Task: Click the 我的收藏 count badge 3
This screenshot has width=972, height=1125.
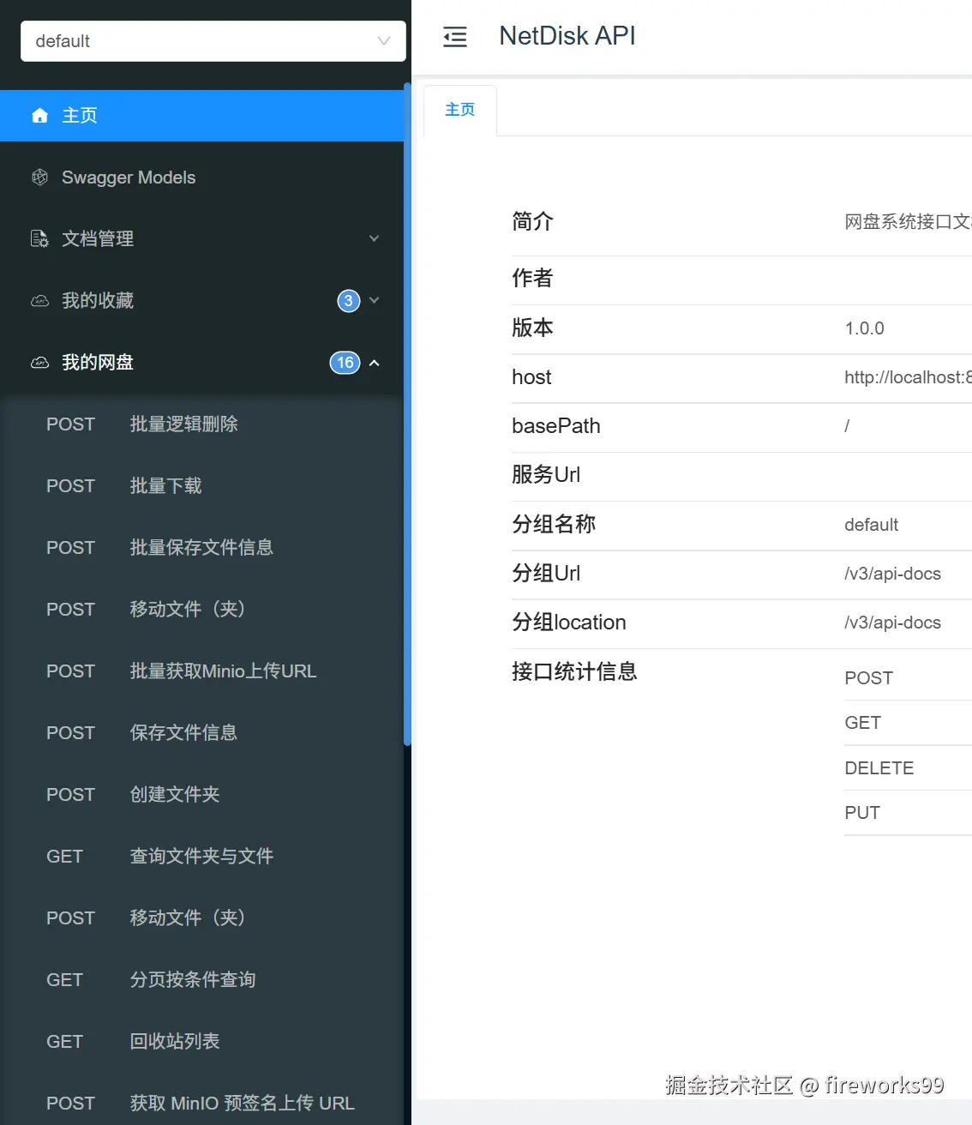Action: 348,301
